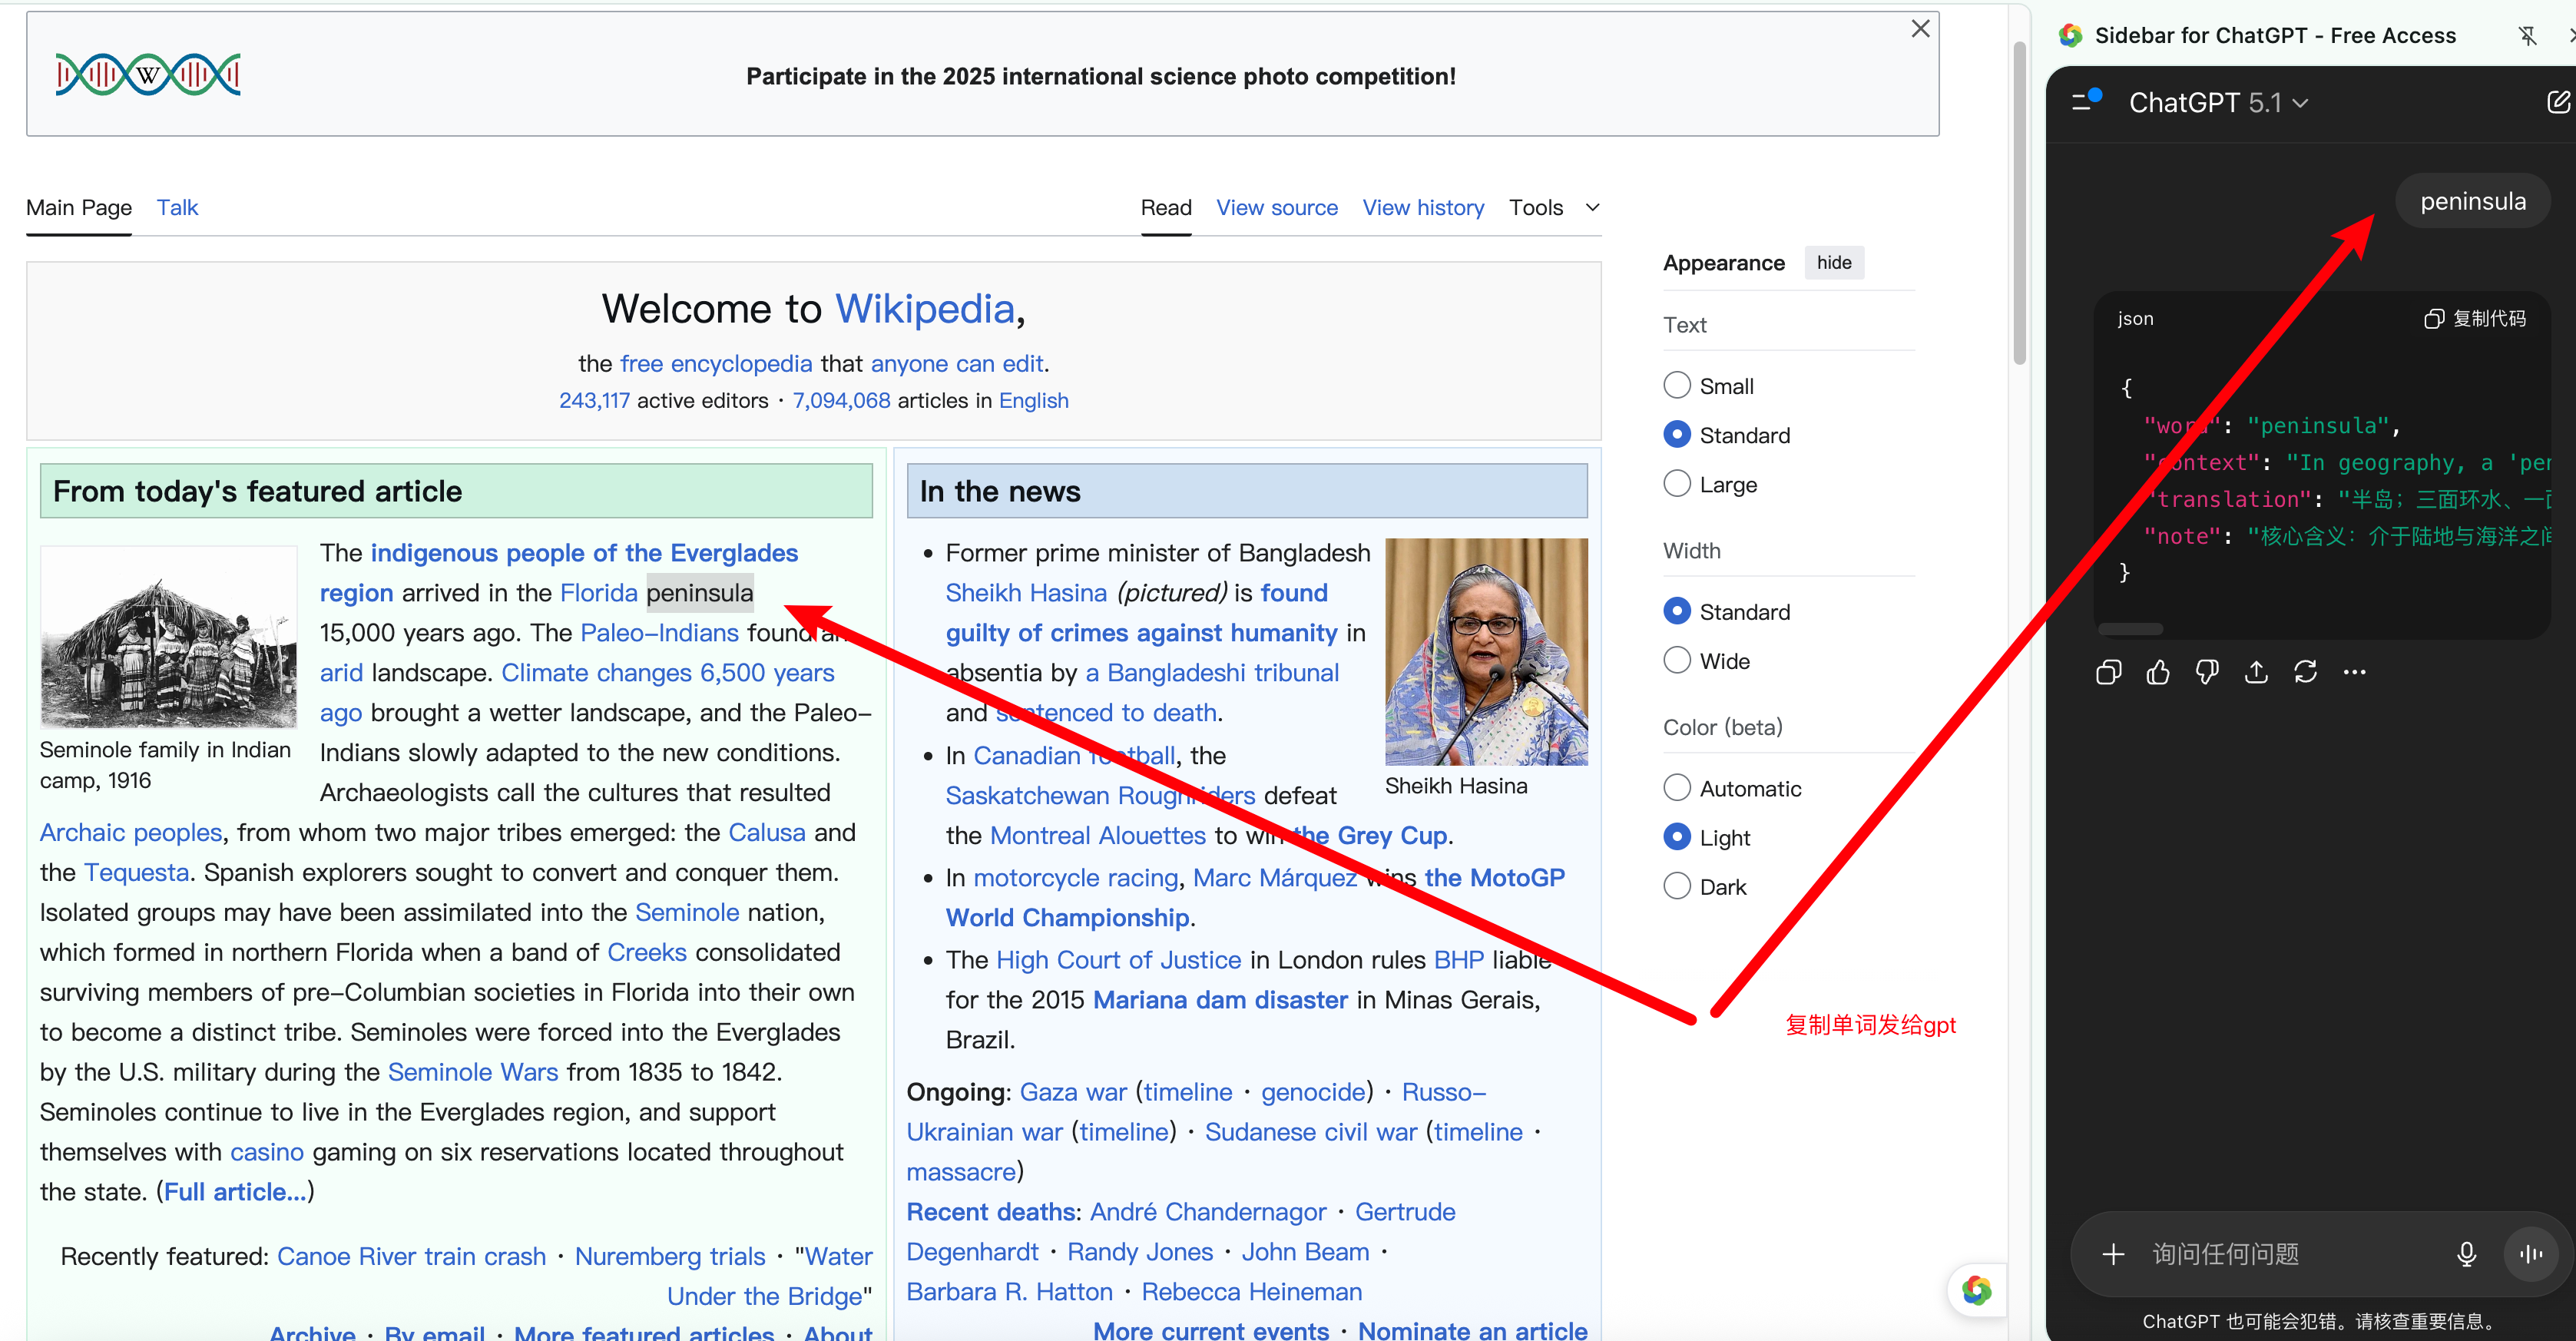The image size is (2576, 1341).
Task: Start voice dictation with microphone icon
Action: 2466,1254
